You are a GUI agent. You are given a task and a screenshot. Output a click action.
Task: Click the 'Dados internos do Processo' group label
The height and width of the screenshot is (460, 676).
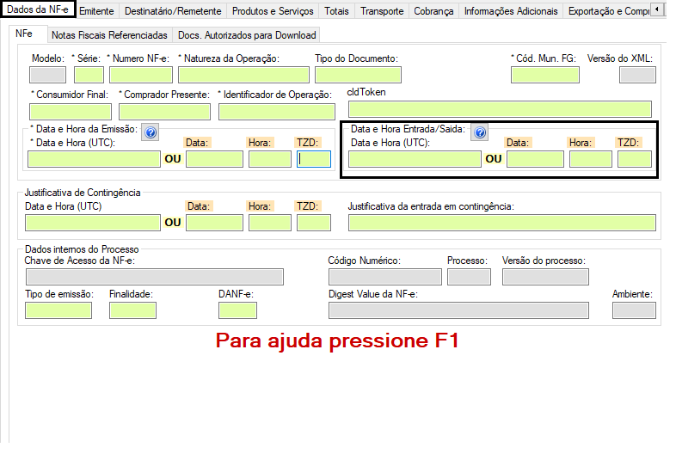click(82, 249)
